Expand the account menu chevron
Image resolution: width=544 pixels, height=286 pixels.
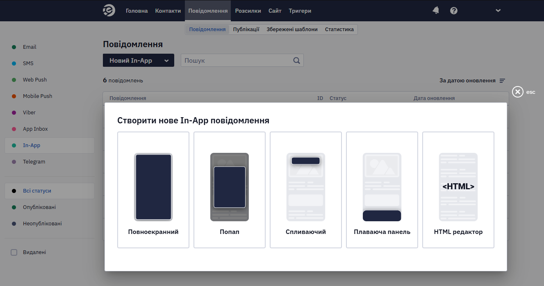coord(498,11)
